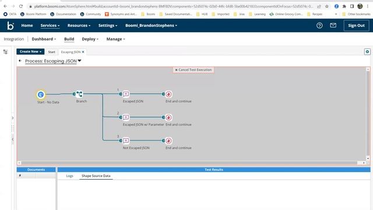Expand Process: Escaping JSON title dropdown
This screenshot has width=373, height=210.
pos(79,61)
